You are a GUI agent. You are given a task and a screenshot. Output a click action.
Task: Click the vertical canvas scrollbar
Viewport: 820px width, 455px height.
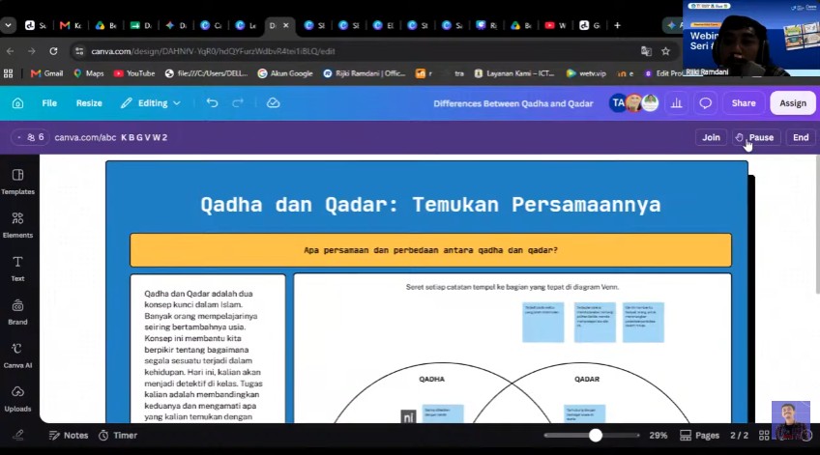(817, 225)
